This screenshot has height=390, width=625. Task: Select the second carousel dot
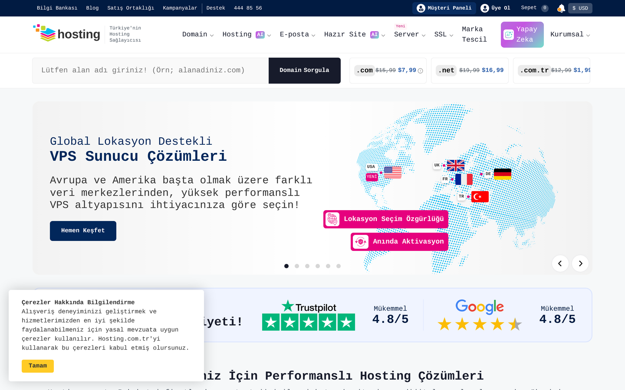[x=297, y=266]
